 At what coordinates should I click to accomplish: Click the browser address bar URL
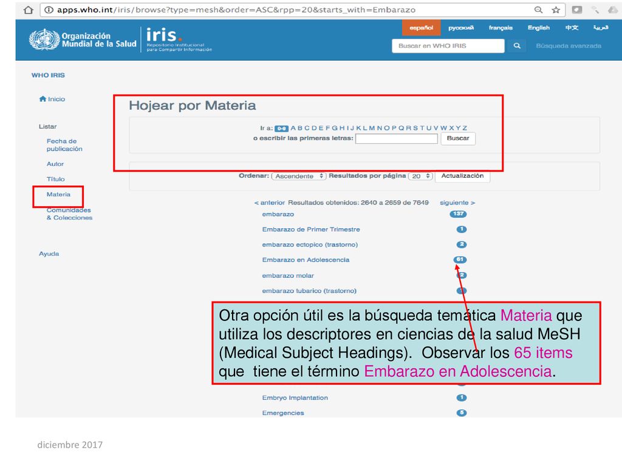pos(236,10)
